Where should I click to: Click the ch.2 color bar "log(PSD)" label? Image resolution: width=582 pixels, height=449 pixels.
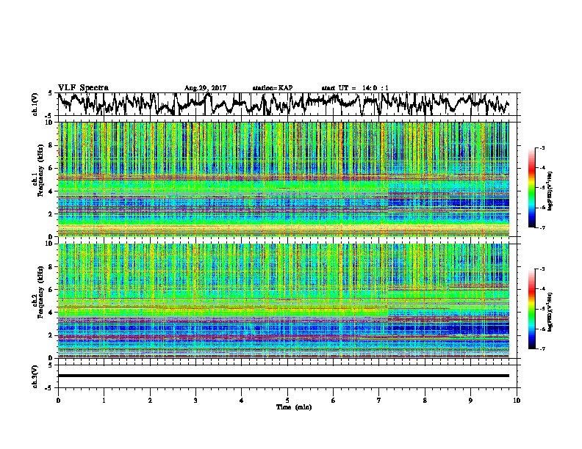[550, 313]
